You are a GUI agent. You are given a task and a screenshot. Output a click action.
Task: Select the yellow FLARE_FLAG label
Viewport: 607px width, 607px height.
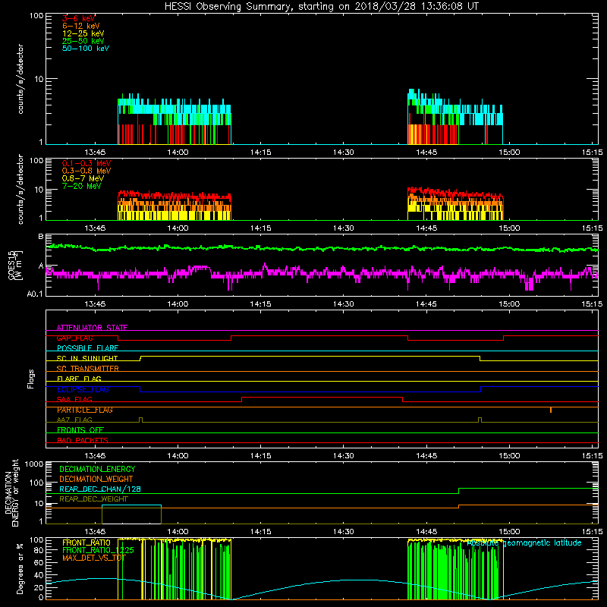79,379
